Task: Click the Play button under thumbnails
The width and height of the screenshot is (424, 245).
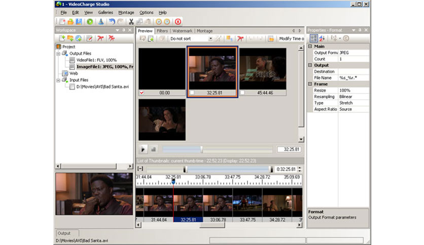Action: click(143, 149)
